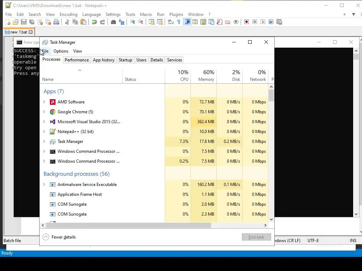The image size is (362, 271).
Task: Switch to the Performance tab
Action: 77,60
